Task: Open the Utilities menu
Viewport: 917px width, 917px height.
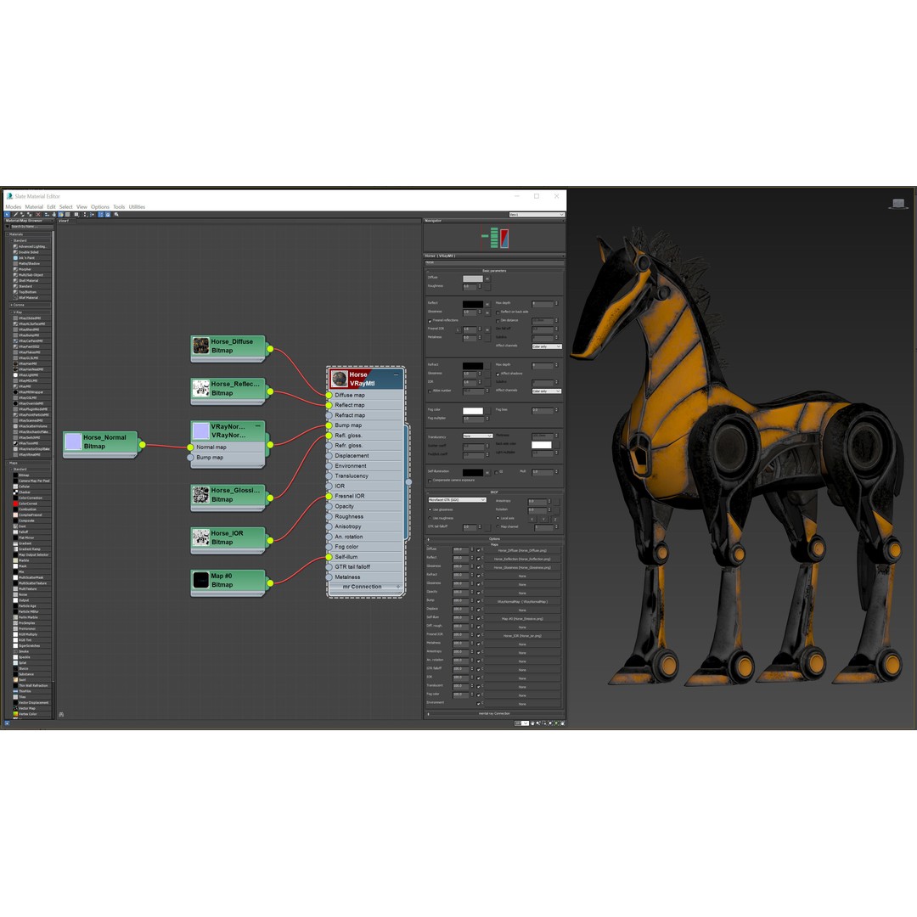Action: click(x=137, y=207)
